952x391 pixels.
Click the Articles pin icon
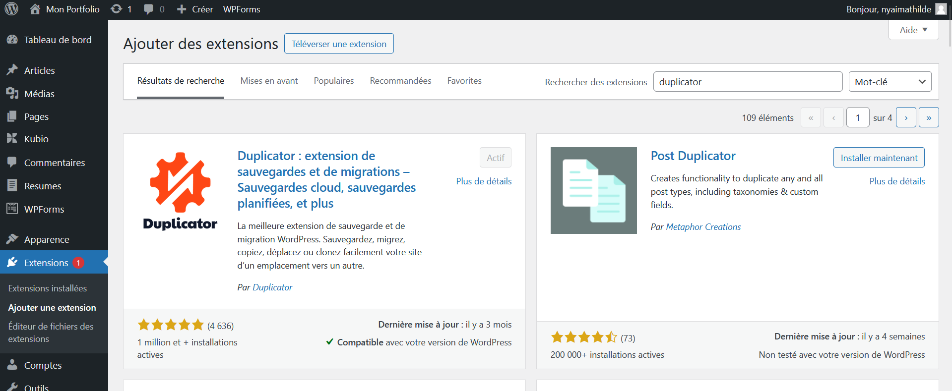click(x=12, y=70)
